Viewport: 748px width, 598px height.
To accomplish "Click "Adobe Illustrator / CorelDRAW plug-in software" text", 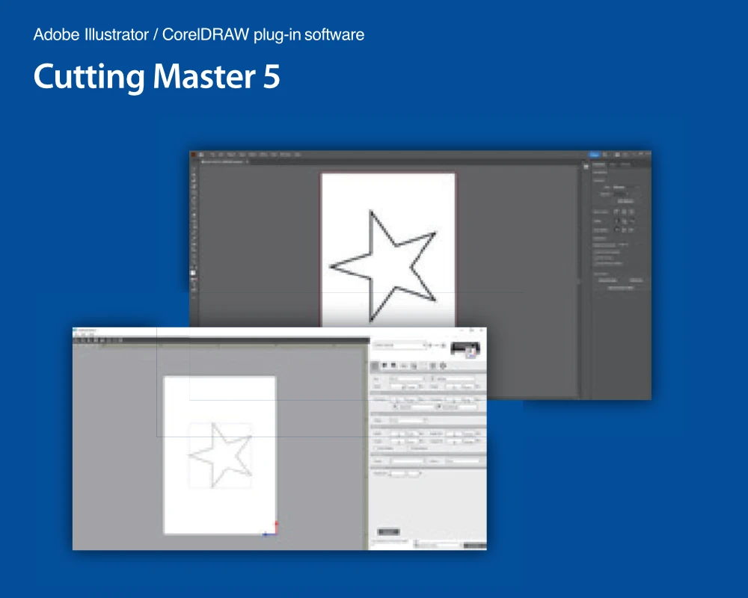I will pos(198,35).
